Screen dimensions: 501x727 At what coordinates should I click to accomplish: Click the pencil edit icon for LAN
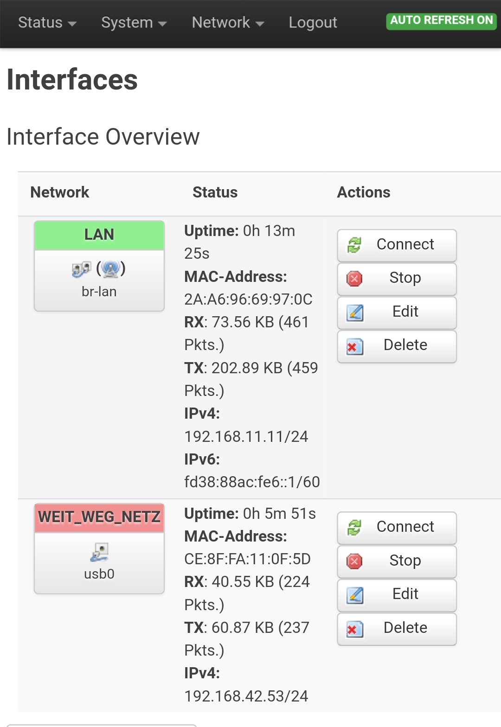[x=355, y=312]
